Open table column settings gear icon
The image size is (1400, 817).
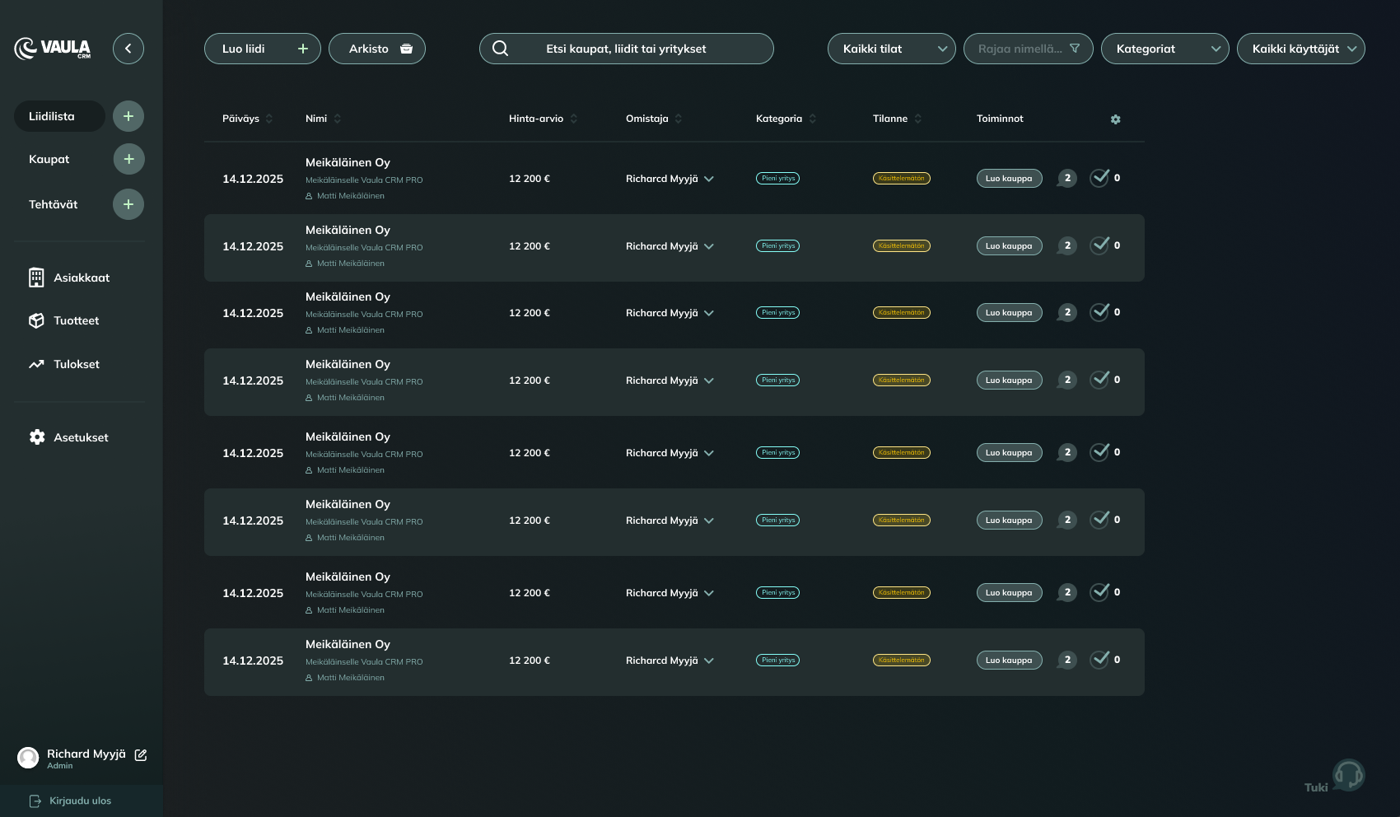1115,119
